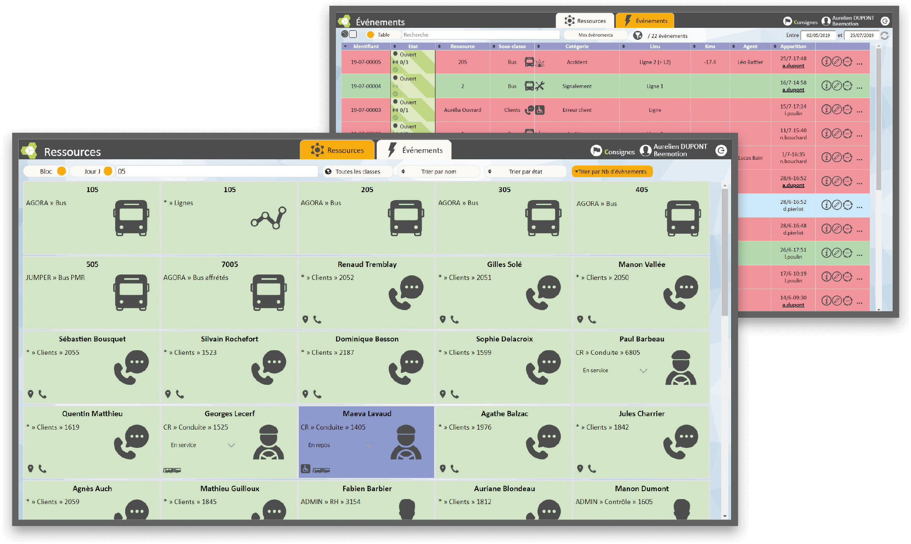Open more options dots for event 19-07-00005
Screen dimensions: 911x544
[860, 63]
